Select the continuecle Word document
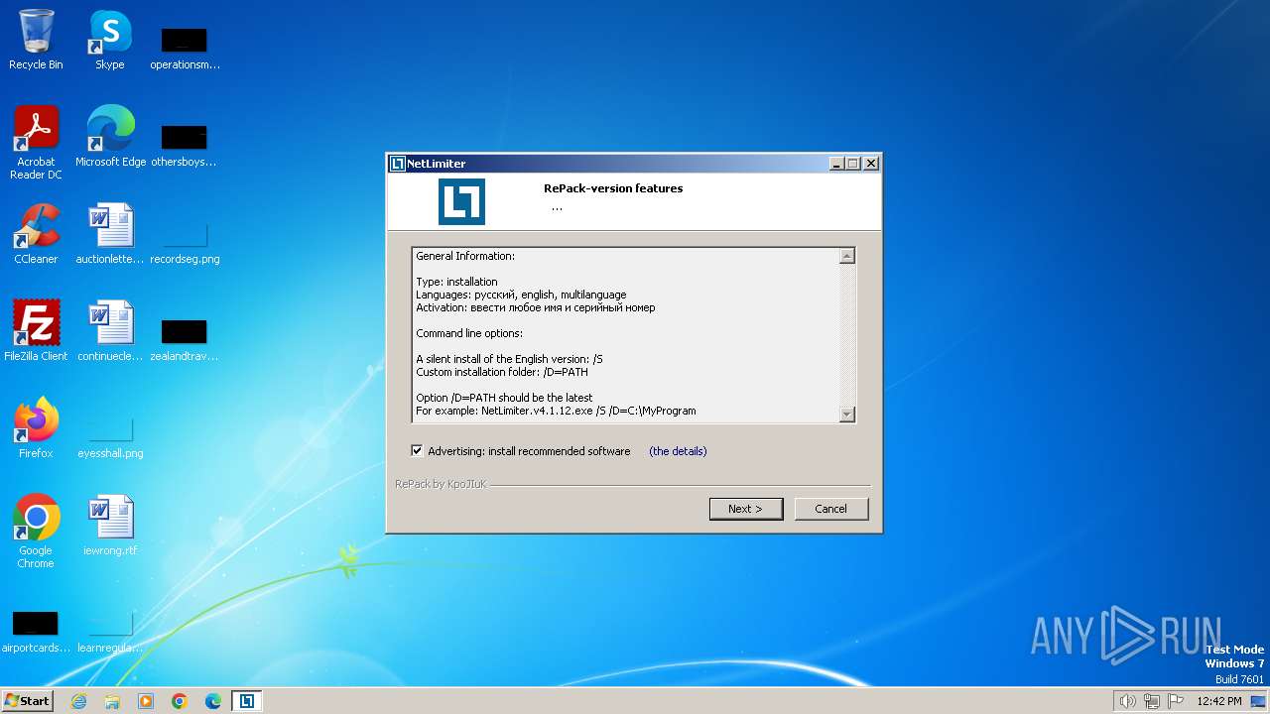This screenshot has width=1270, height=714. tap(110, 331)
